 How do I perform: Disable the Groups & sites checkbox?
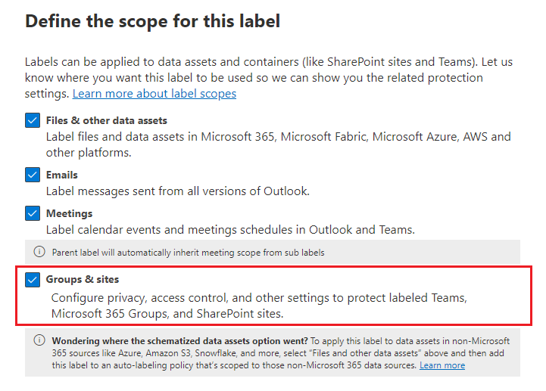pyautogui.click(x=32, y=280)
